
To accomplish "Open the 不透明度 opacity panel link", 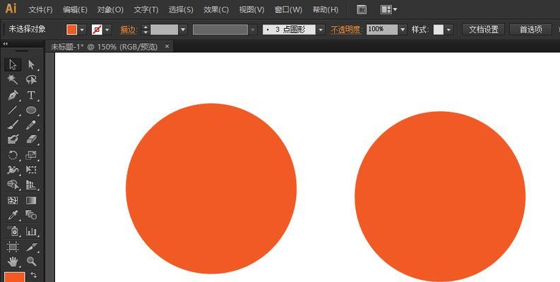I will 346,30.
